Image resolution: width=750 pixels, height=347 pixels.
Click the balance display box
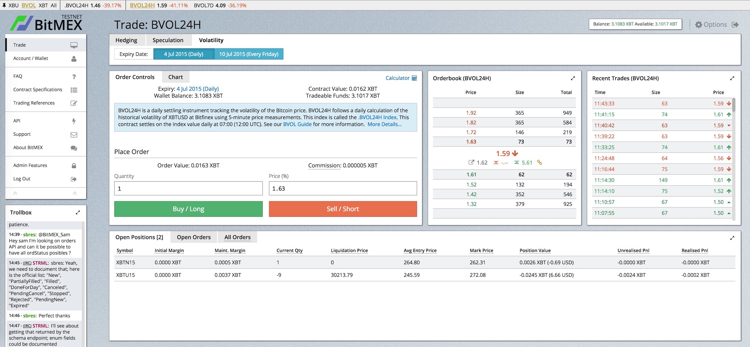point(635,24)
